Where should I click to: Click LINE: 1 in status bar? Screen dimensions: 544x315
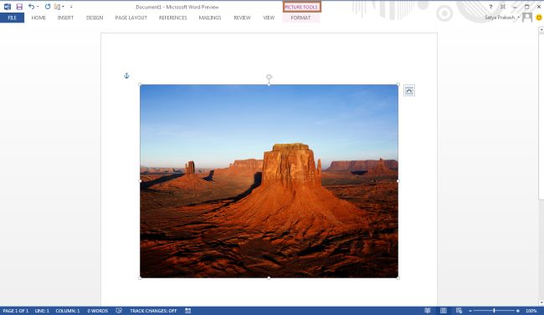click(42, 311)
